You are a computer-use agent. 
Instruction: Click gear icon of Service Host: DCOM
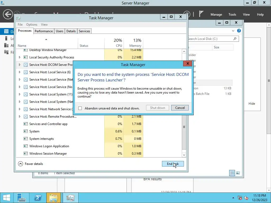pyautogui.click(x=26, y=65)
